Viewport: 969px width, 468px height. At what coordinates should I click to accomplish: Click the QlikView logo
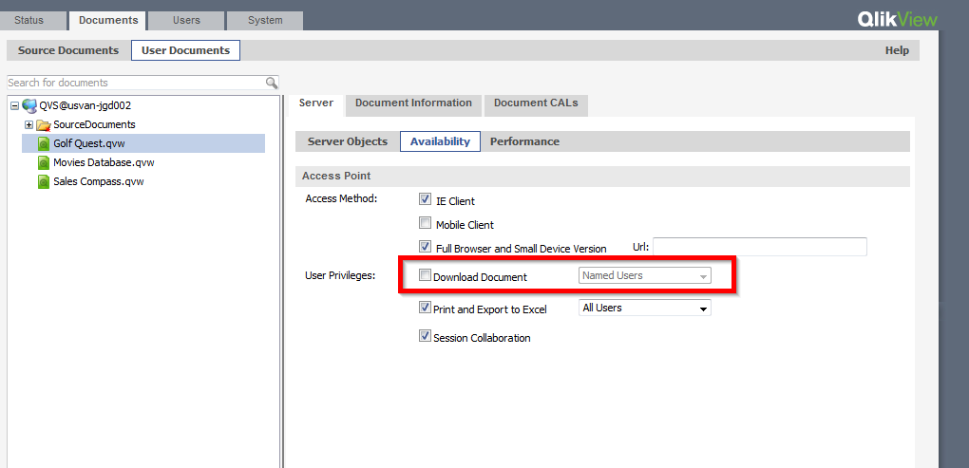(897, 20)
